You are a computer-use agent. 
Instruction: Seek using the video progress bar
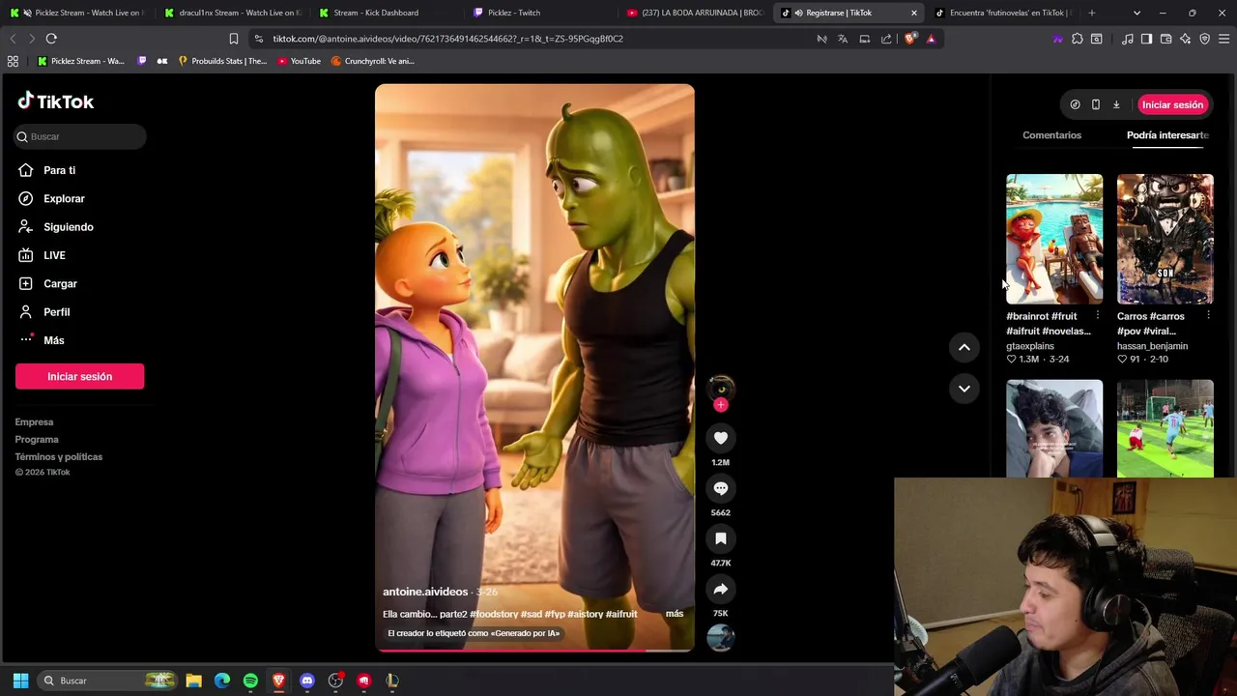534,651
